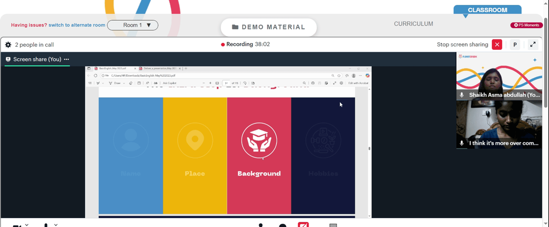Click PDF settings gear in toolbar
Screen dimensions: 549x227
341,83
